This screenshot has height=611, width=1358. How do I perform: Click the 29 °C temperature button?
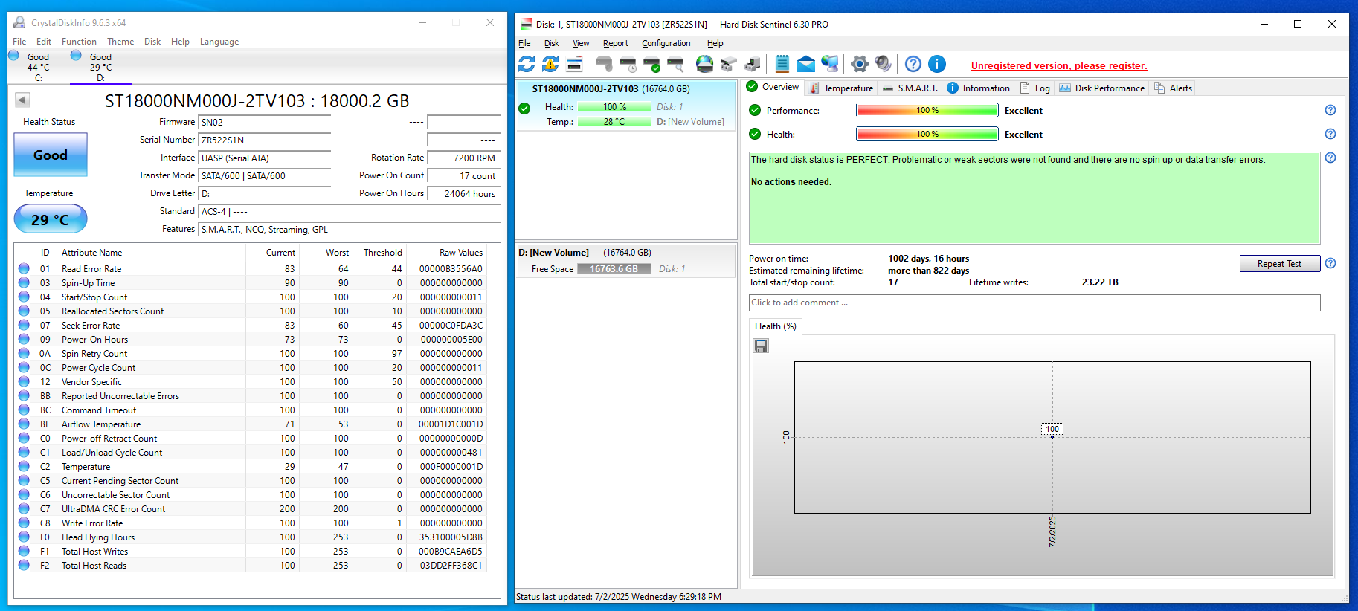pos(51,219)
